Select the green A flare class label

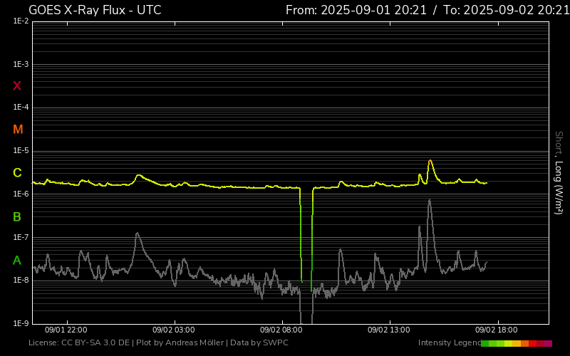[17, 260]
